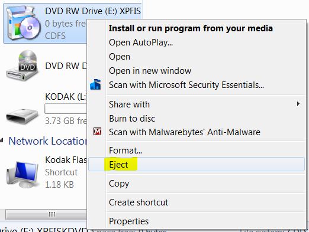Select the KODAK (L:) removable drive icon
This screenshot has height=232, width=309.
(x=22, y=116)
